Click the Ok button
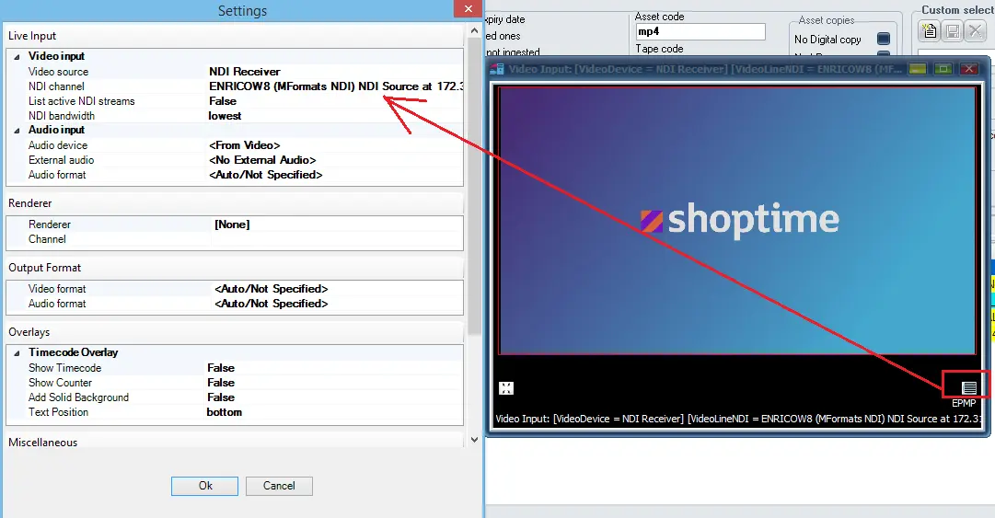The height and width of the screenshot is (518, 995). click(205, 486)
